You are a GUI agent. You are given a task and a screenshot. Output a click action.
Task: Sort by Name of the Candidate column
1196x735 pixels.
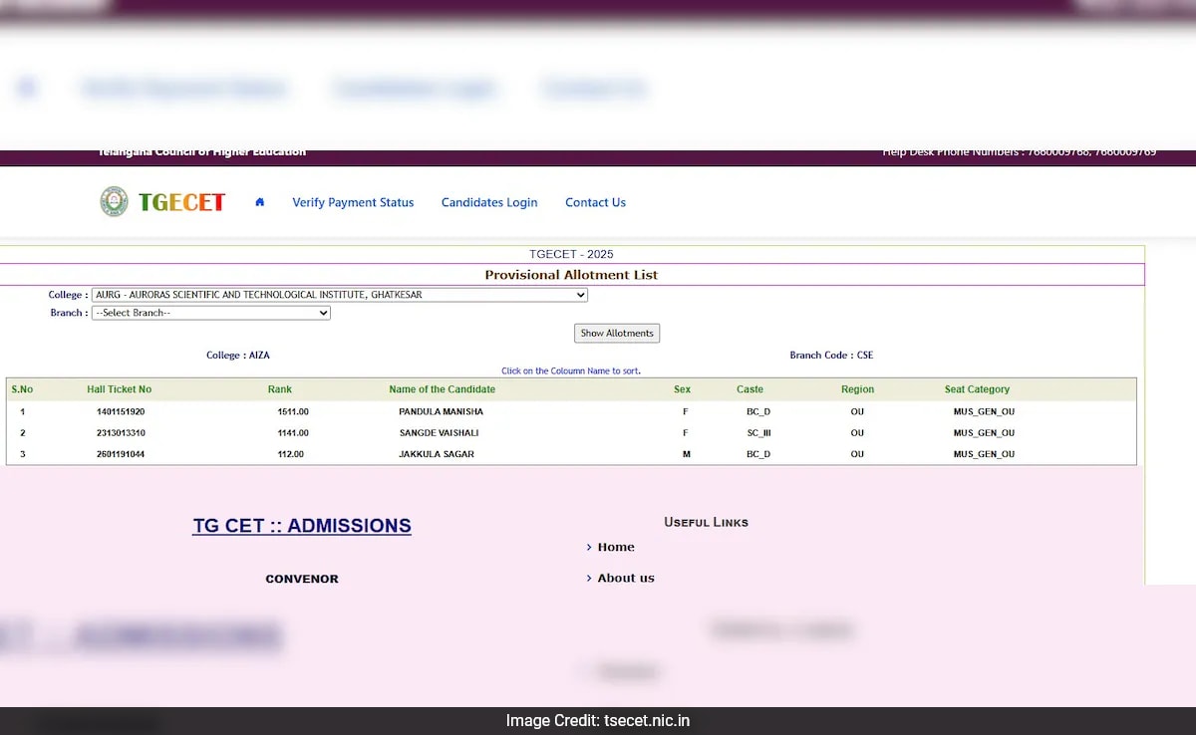coord(442,389)
